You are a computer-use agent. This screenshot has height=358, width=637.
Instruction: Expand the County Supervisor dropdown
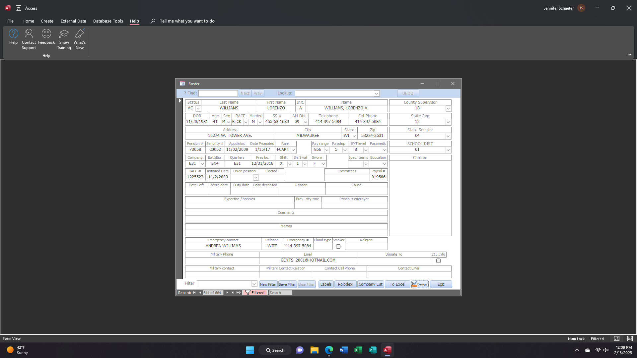point(448,108)
